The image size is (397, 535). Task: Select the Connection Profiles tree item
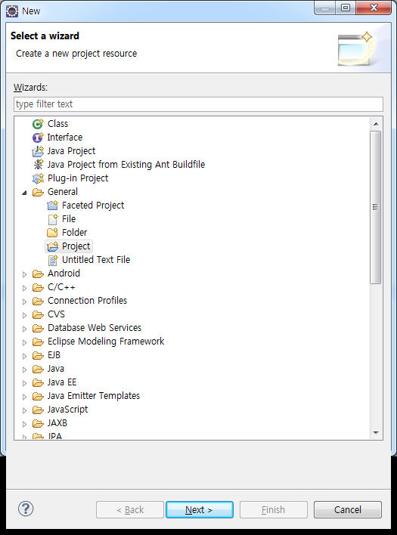point(88,301)
